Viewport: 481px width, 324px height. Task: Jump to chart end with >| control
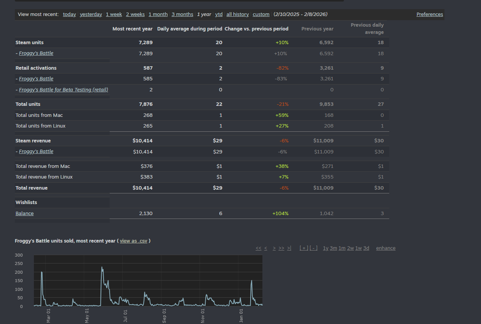[x=289, y=248]
